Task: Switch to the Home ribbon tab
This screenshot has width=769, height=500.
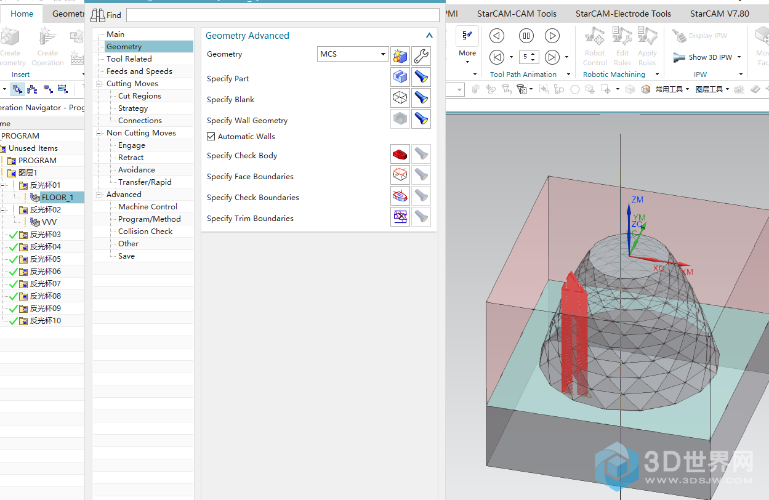Action: (x=22, y=14)
